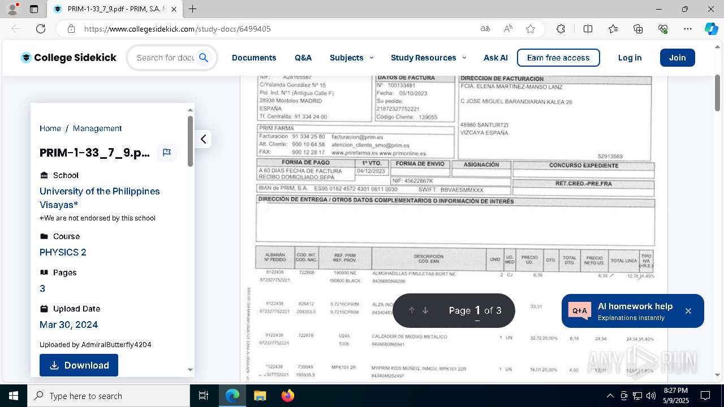Screen dimensions: 724x407
Task: Click the read aloud icon
Action: [x=508, y=29]
